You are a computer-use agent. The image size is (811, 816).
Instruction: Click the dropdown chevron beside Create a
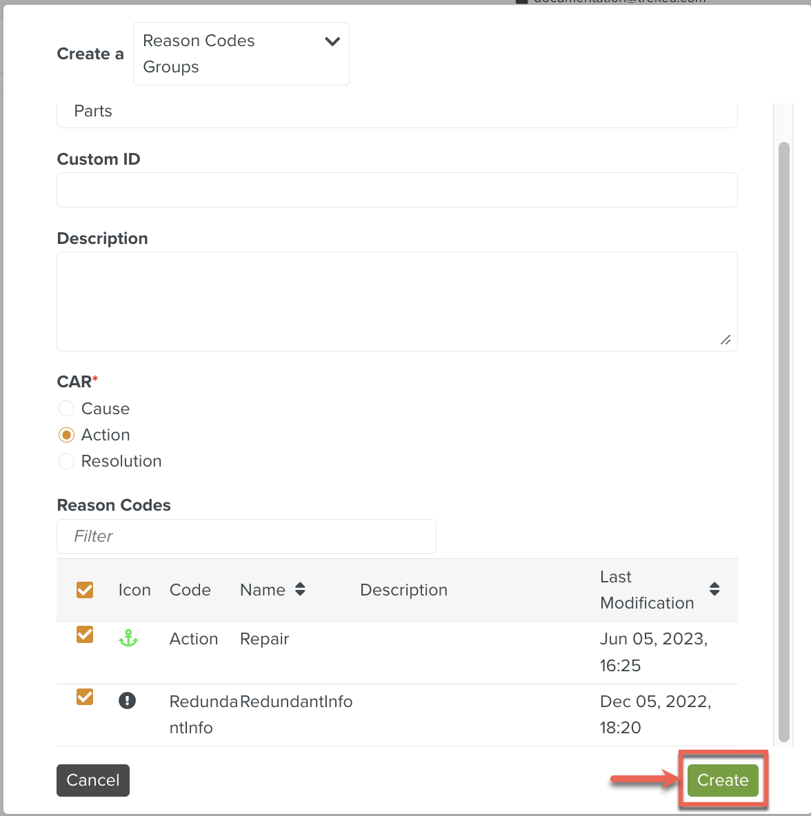pyautogui.click(x=332, y=41)
